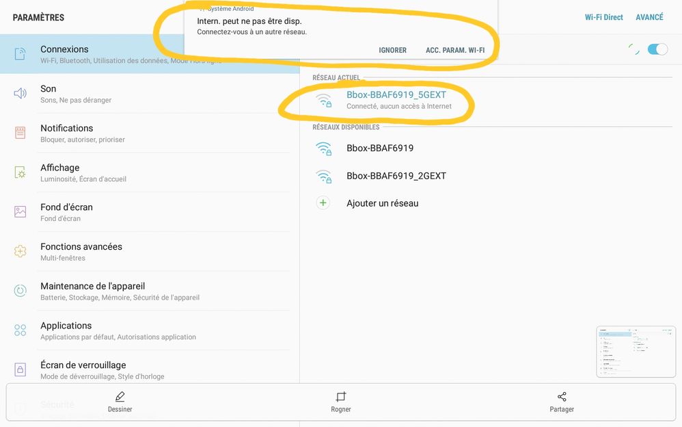Click the Notifications list icon
This screenshot has height=427, width=682.
click(x=20, y=133)
